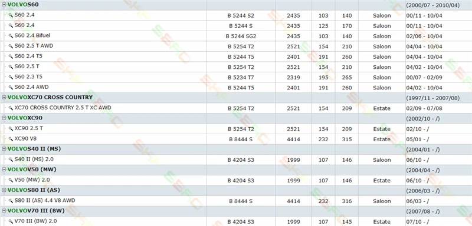Open the S60 2.4 AWD entry
Screen dimensions: 472x226
point(31,87)
